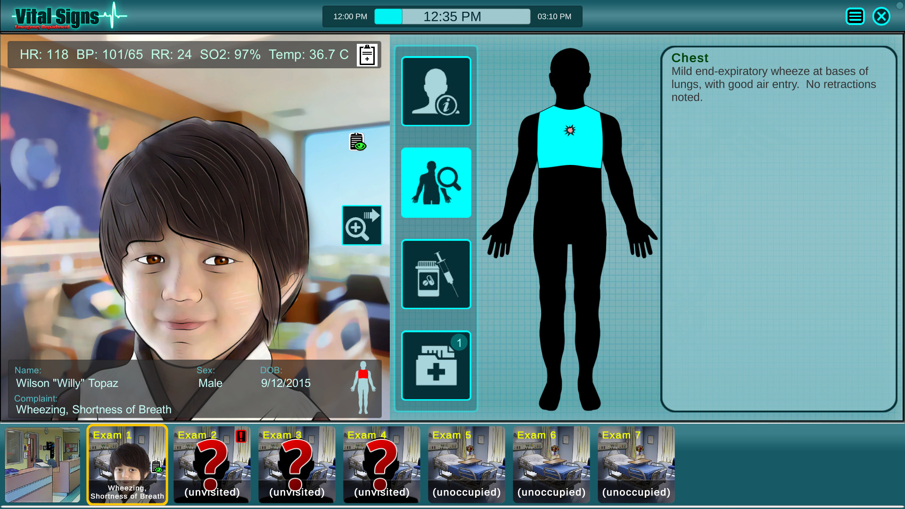Click the vitals clipboard icon
Image resolution: width=905 pixels, height=509 pixels.
[x=366, y=55]
